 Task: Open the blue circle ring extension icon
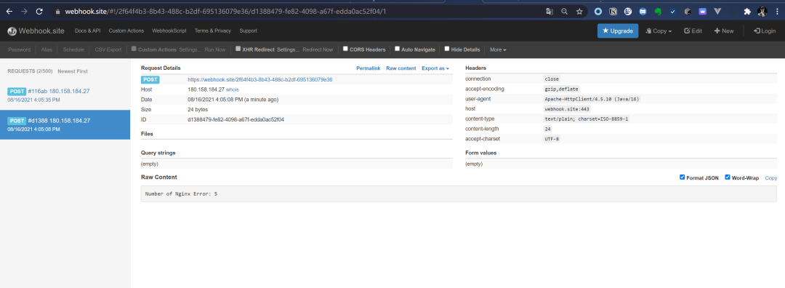[597, 11]
